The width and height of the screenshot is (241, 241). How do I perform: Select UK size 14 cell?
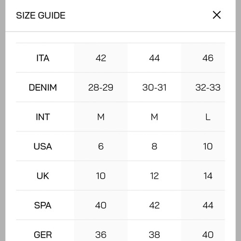click(208, 176)
